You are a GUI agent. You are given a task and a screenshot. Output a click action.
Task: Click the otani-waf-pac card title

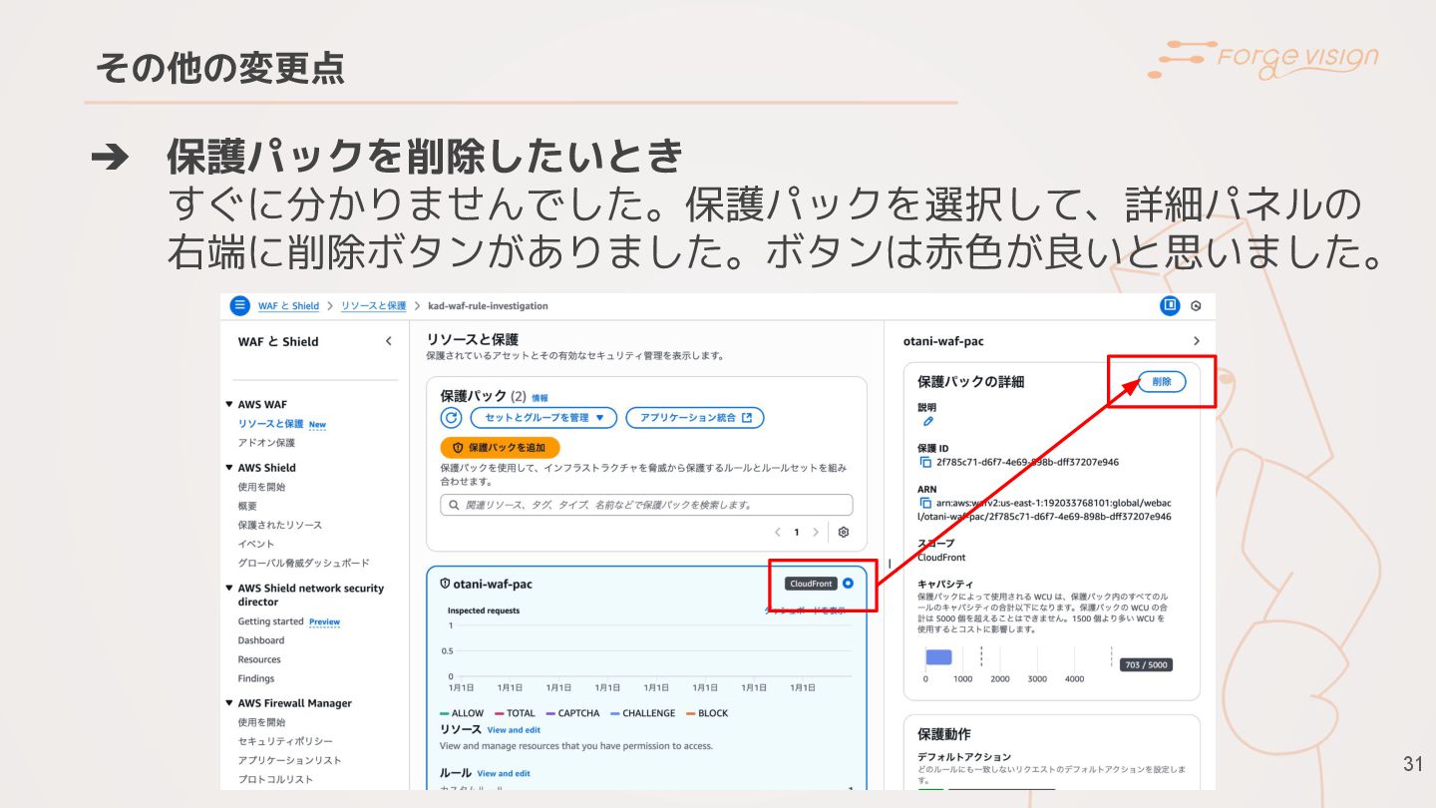493,584
